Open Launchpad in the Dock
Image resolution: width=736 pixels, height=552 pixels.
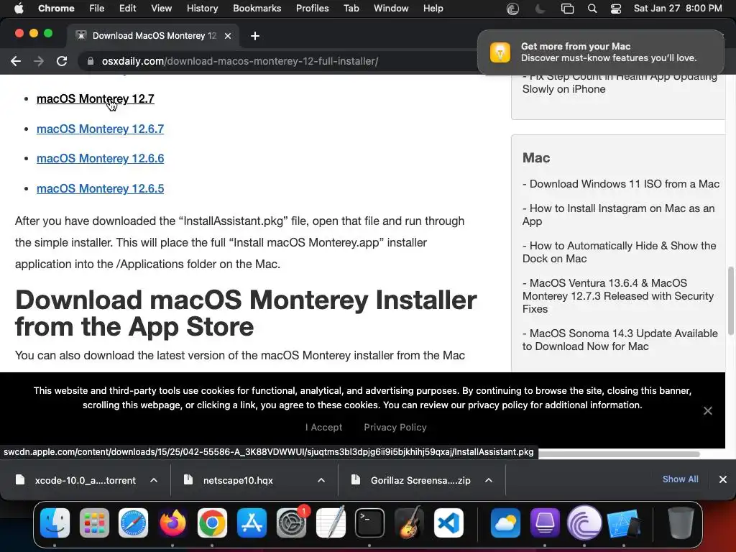pos(94,523)
